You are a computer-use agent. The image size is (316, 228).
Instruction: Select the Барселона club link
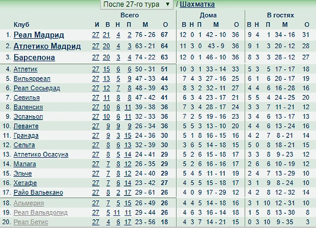[34, 58]
